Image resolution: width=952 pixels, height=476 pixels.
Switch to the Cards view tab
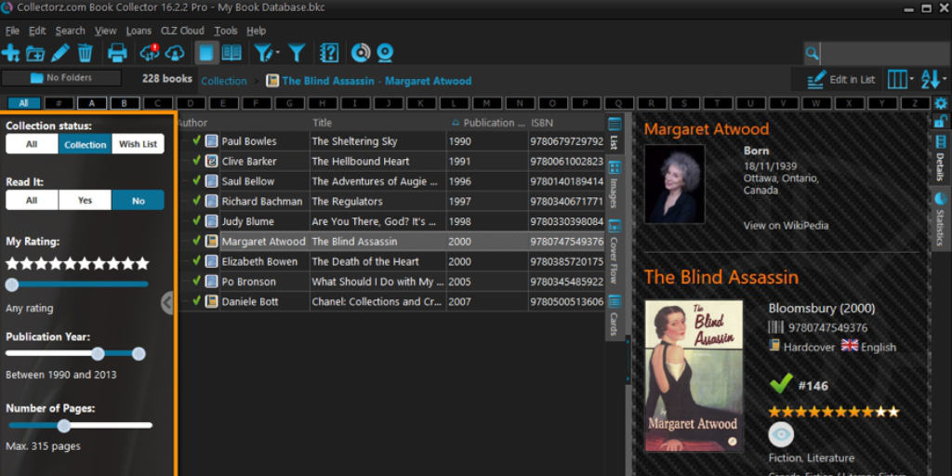tap(615, 316)
